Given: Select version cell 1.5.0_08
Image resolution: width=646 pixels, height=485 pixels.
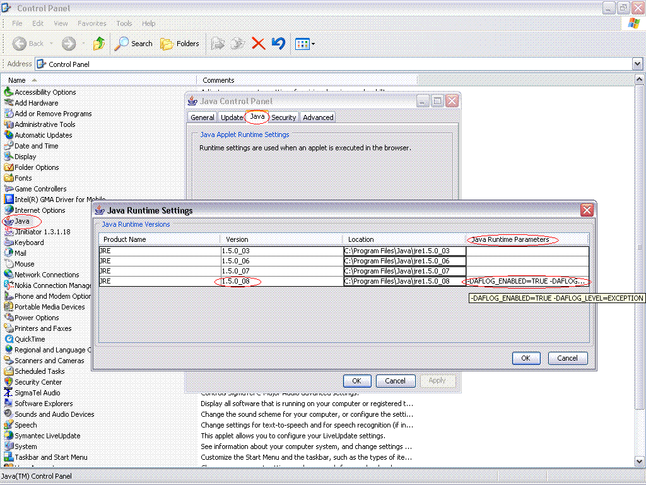Looking at the screenshot, I should pyautogui.click(x=282, y=281).
